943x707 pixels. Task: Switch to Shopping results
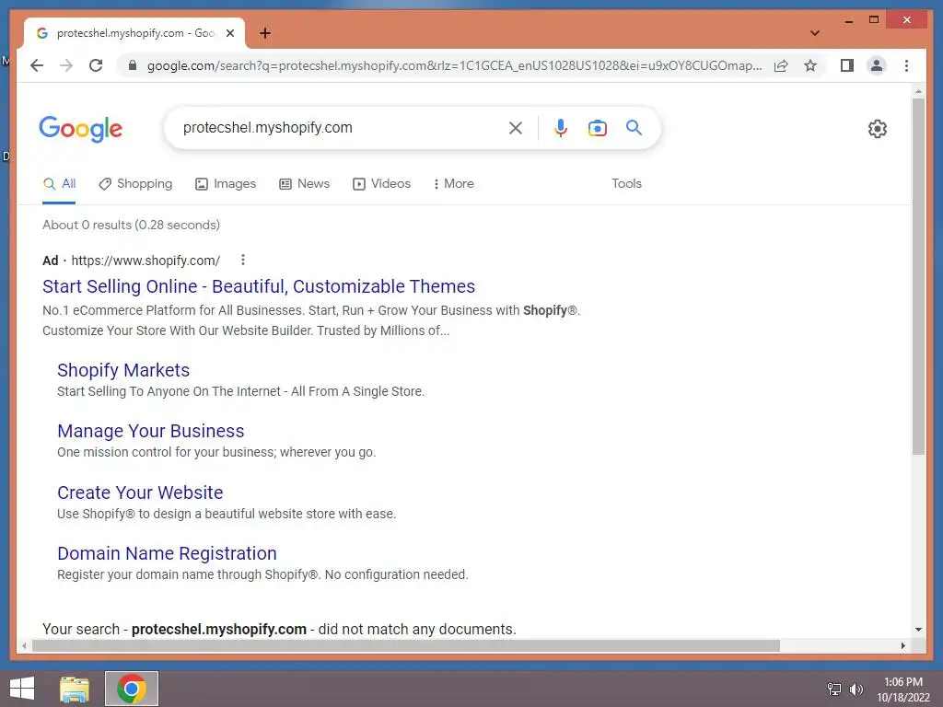tap(135, 184)
